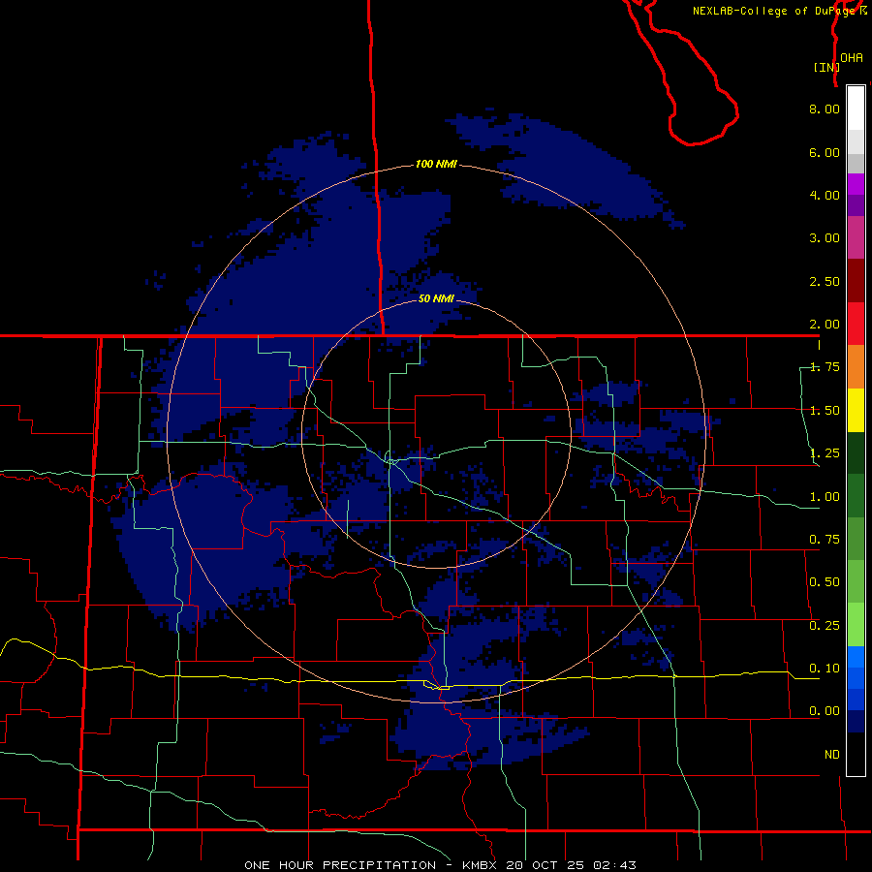This screenshot has height=872, width=872.
Task: Click the bright purple 4.00 legend swatch
Action: [856, 184]
